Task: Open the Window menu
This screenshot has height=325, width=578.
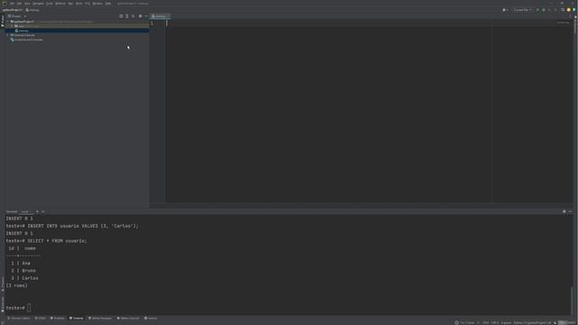Action: [98, 4]
